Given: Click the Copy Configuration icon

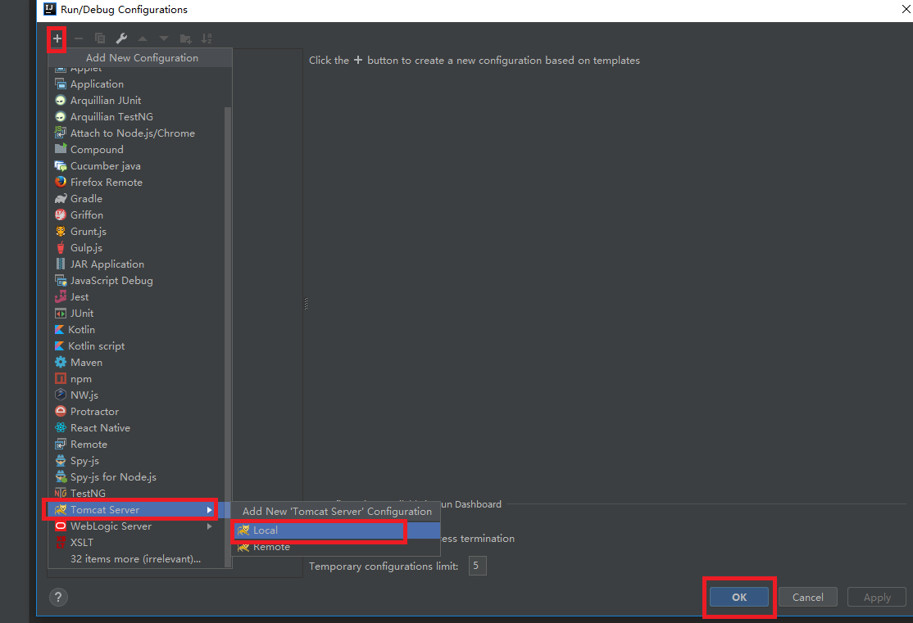Looking at the screenshot, I should pyautogui.click(x=100, y=38).
